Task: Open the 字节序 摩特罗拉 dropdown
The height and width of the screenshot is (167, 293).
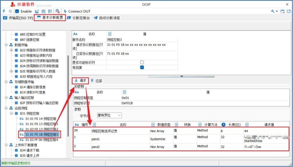Action: coord(109,115)
